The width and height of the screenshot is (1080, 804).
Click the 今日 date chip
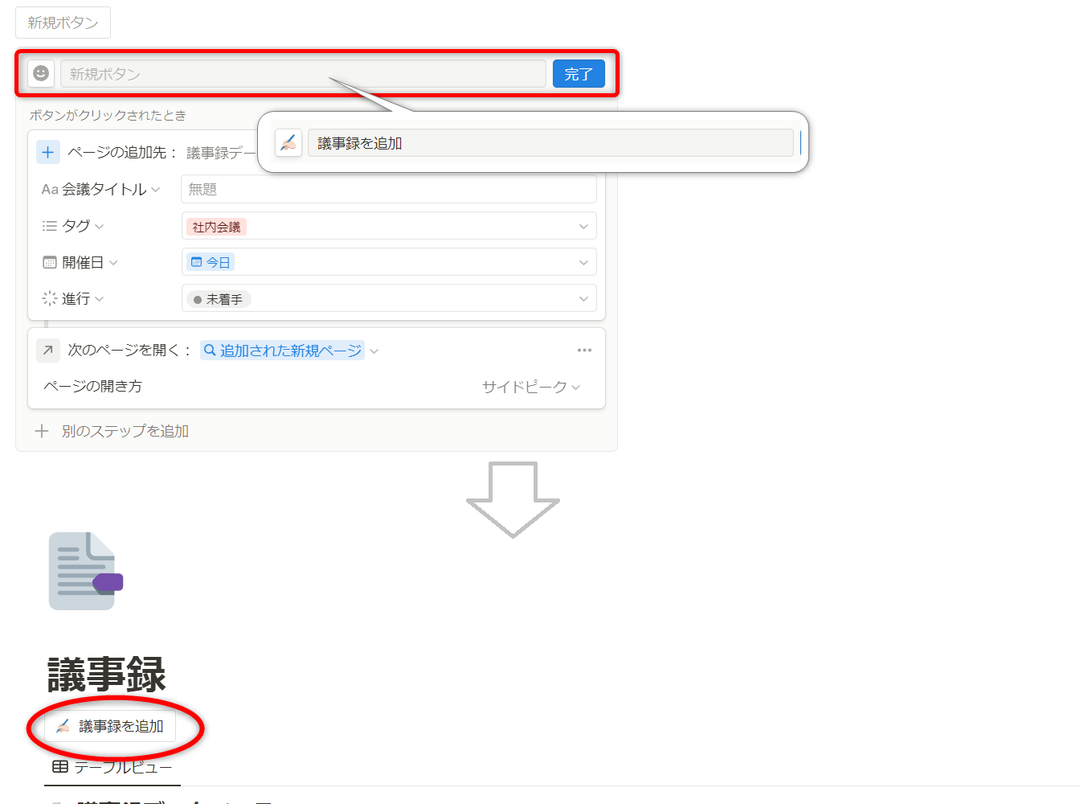click(211, 263)
